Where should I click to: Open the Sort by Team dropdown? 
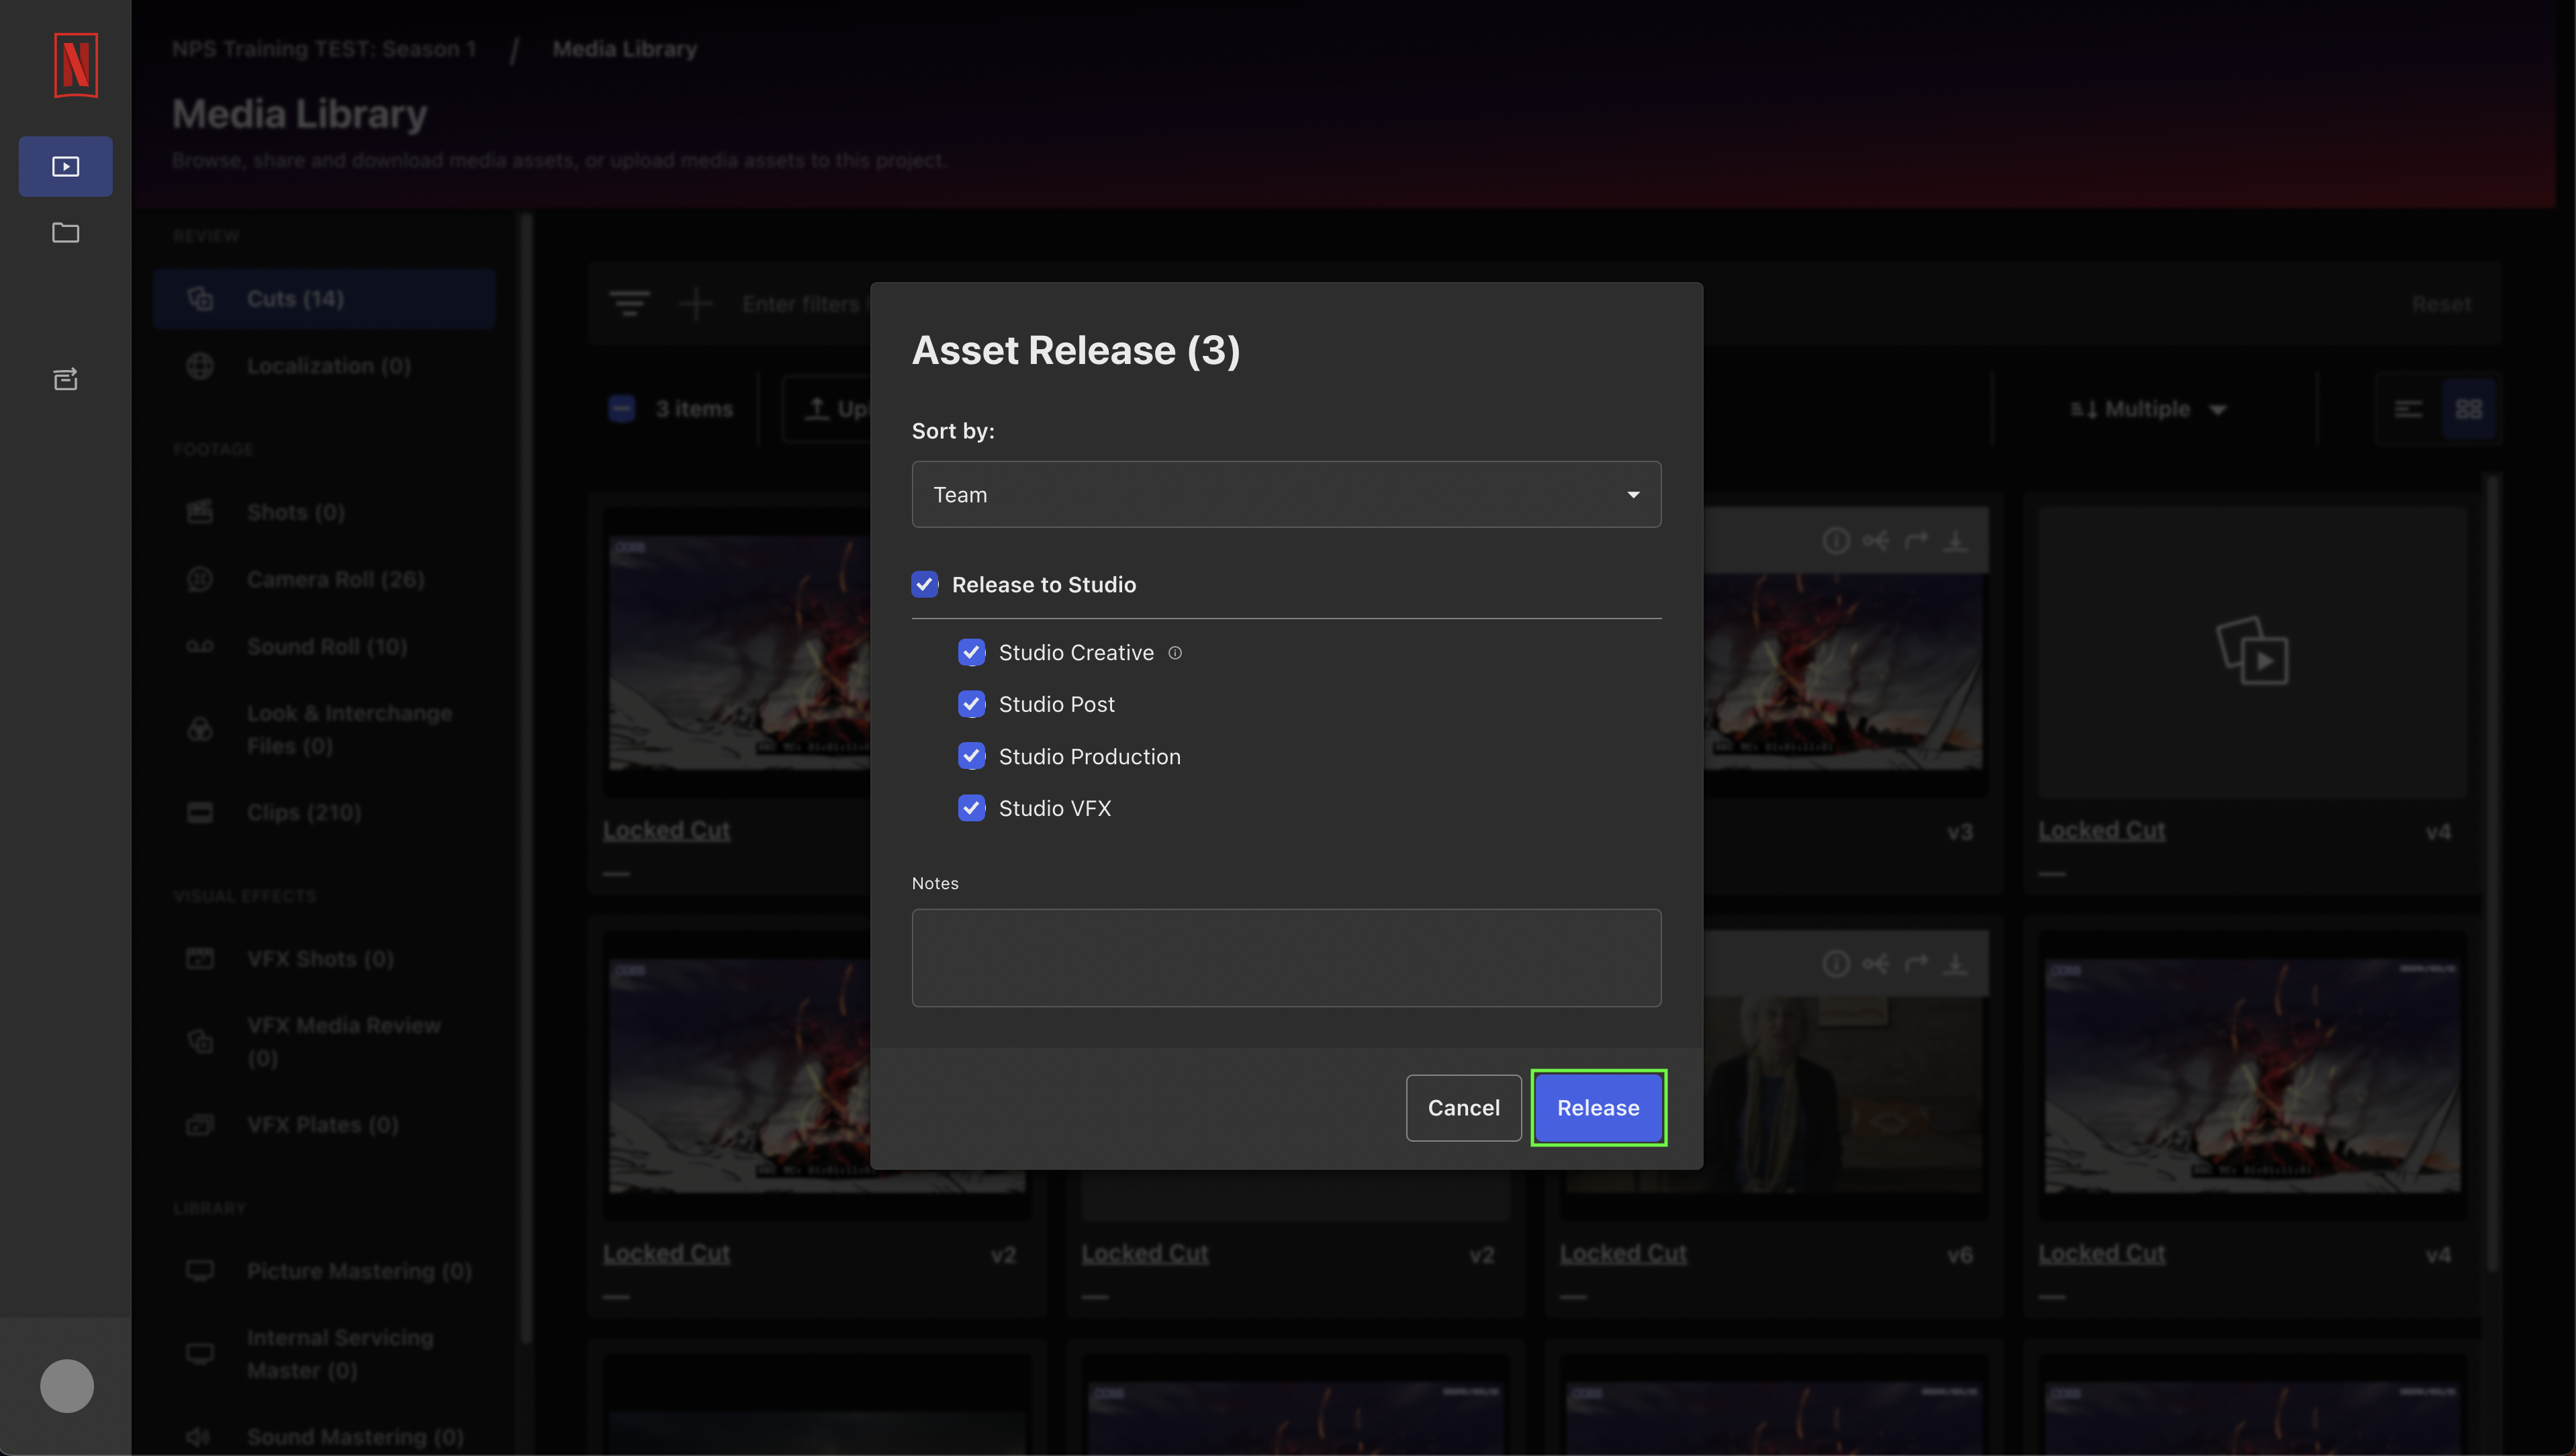pyautogui.click(x=1286, y=494)
